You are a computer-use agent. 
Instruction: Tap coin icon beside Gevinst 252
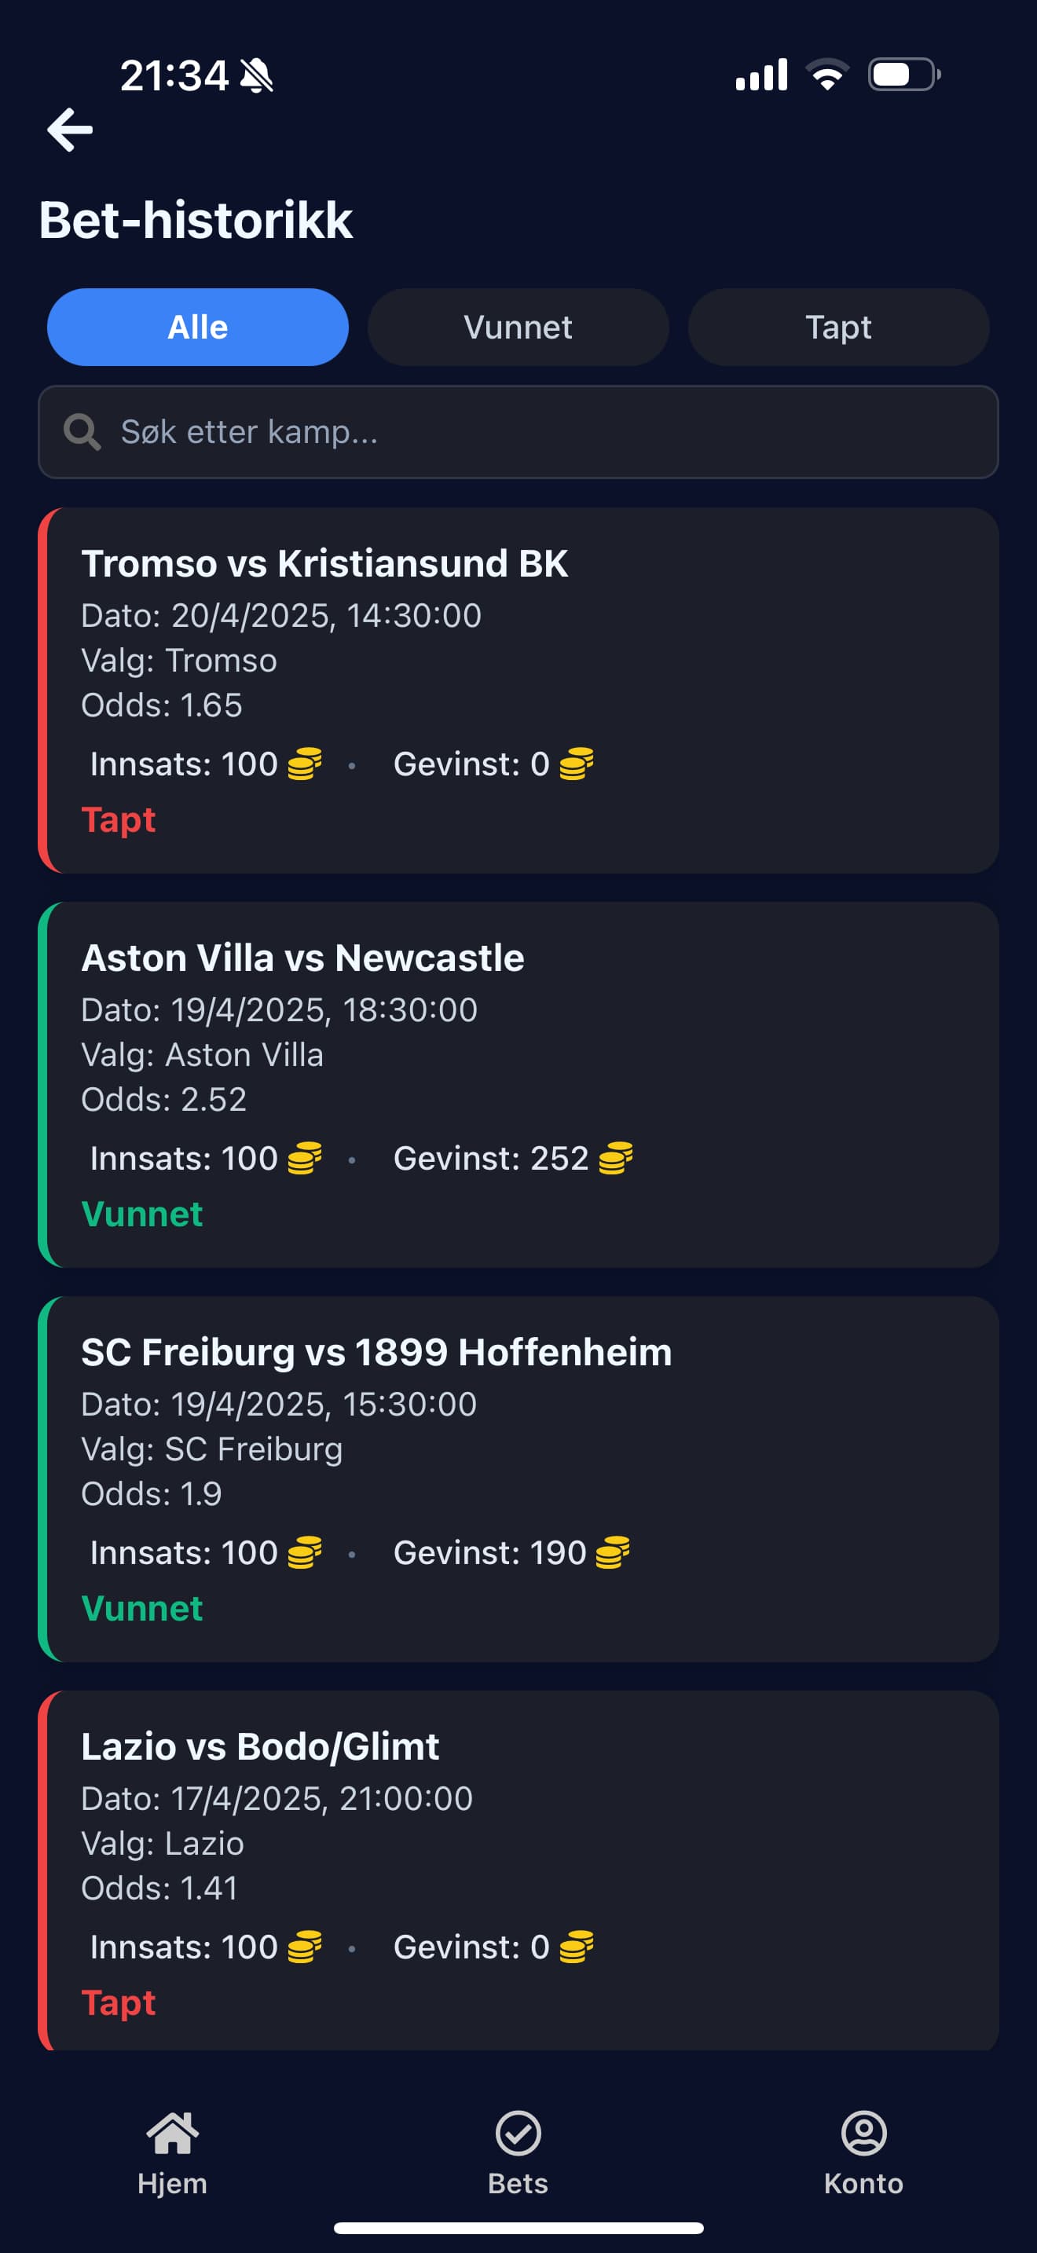coord(616,1158)
